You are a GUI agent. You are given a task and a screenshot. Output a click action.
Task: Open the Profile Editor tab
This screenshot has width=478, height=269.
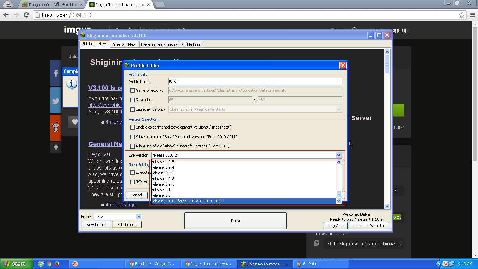pos(192,44)
